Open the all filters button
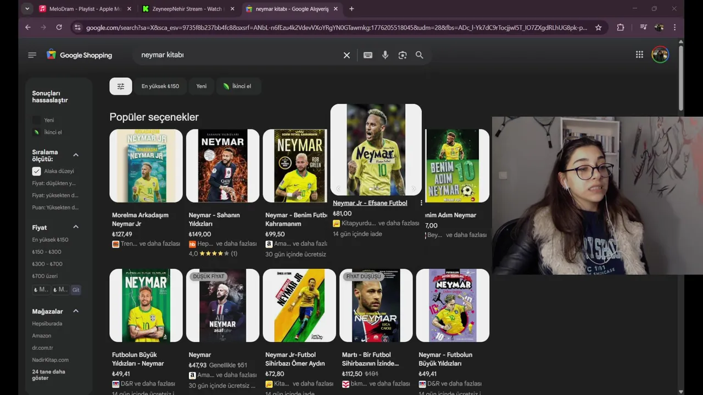Image resolution: width=703 pixels, height=395 pixels. click(121, 86)
